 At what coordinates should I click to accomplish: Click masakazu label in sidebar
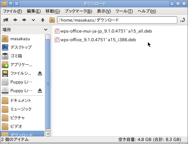[20, 39]
